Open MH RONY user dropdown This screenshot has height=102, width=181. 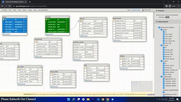point(148,10)
